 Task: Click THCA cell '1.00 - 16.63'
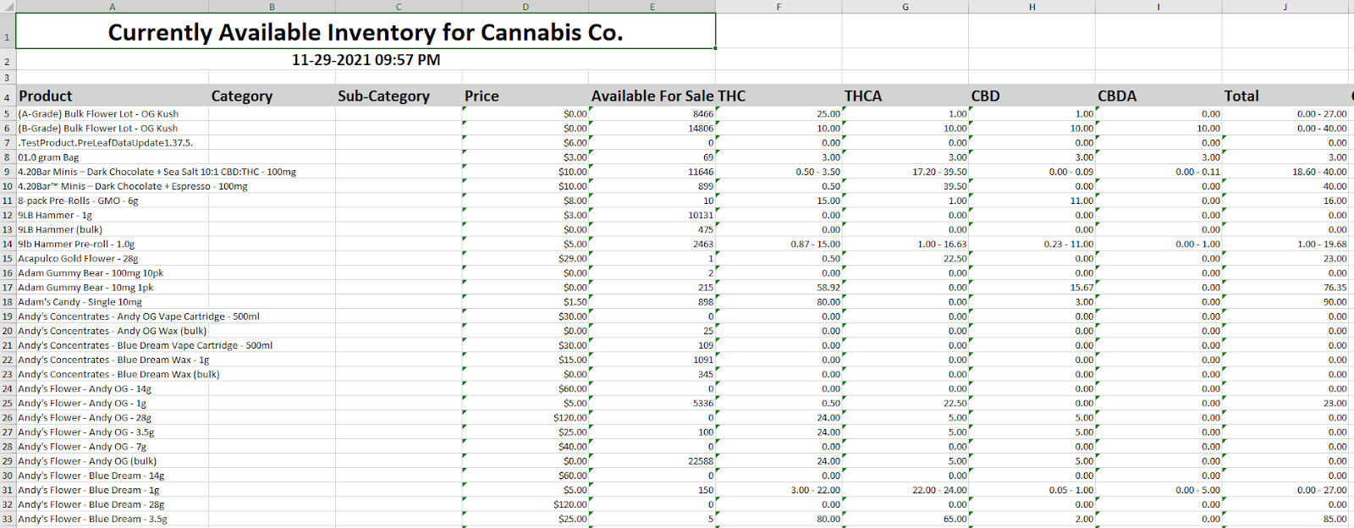point(905,244)
